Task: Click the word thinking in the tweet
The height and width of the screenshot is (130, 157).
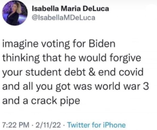Action: pyautogui.click(x=21, y=58)
